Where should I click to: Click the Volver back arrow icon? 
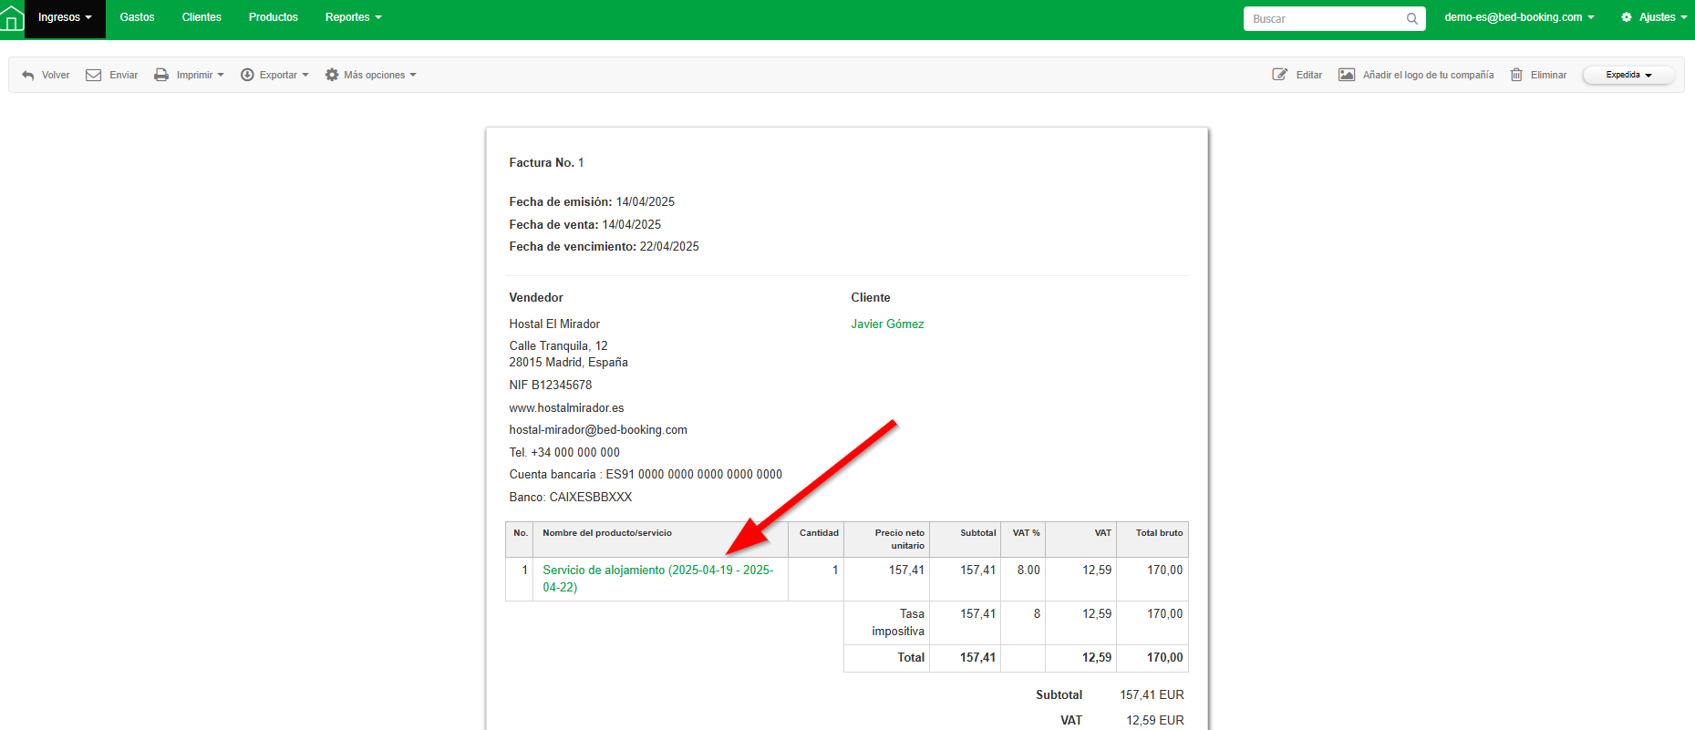pos(28,76)
